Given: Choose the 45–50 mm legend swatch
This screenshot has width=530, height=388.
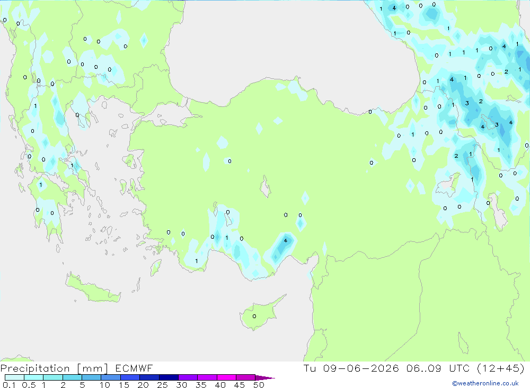Looking at the screenshot, I should pos(245,377).
